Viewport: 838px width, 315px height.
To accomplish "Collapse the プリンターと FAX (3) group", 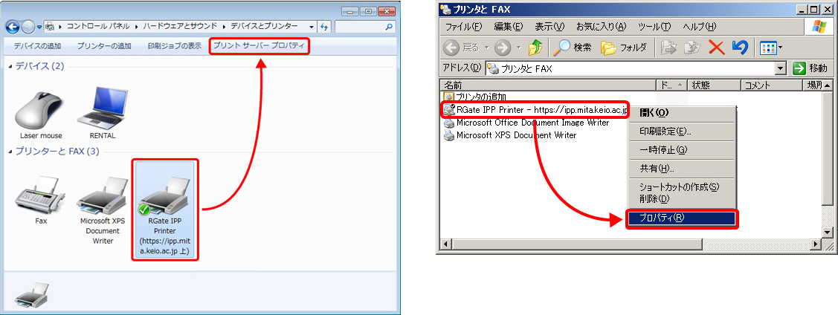I will point(11,152).
